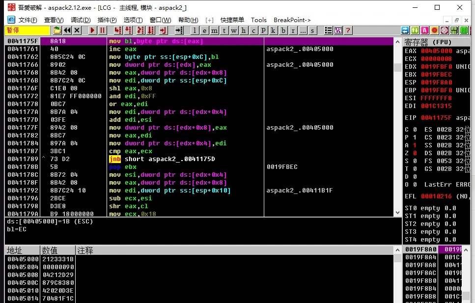Show threads with the 't' button
Screen dimensions: 475x303
tap(224, 30)
